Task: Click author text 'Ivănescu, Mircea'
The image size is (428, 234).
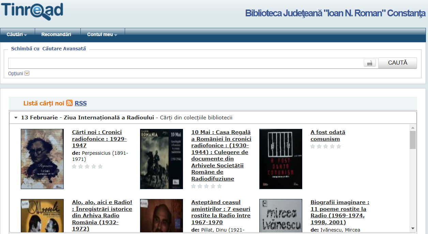Action: 340,230
